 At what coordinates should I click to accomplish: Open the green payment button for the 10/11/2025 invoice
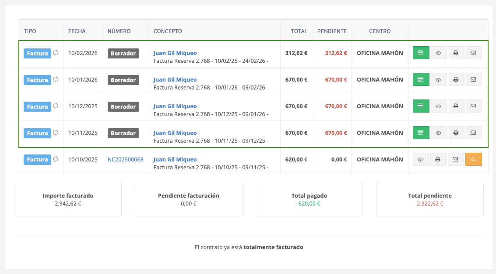421,133
